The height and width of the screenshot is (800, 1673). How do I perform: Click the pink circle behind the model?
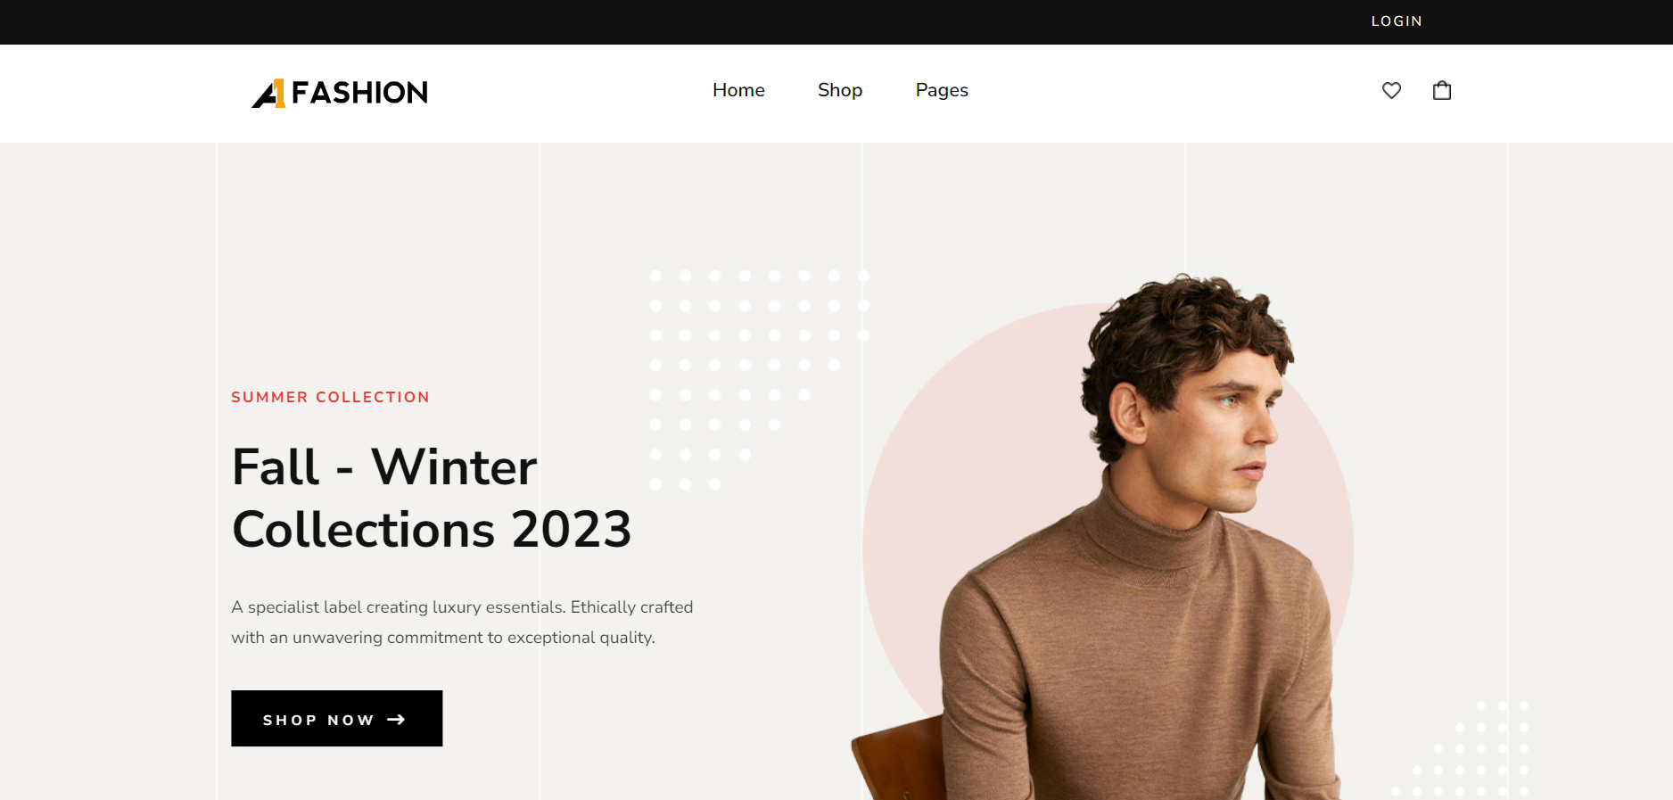[x=927, y=499]
